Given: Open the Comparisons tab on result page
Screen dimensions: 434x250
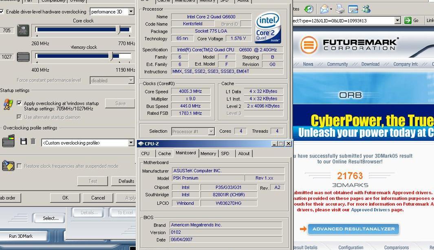Looking at the screenshot, I should point(397,247).
